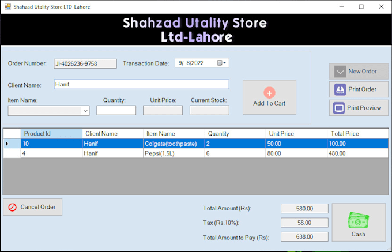Click the Total Amount (Rs) value box

coord(304,209)
